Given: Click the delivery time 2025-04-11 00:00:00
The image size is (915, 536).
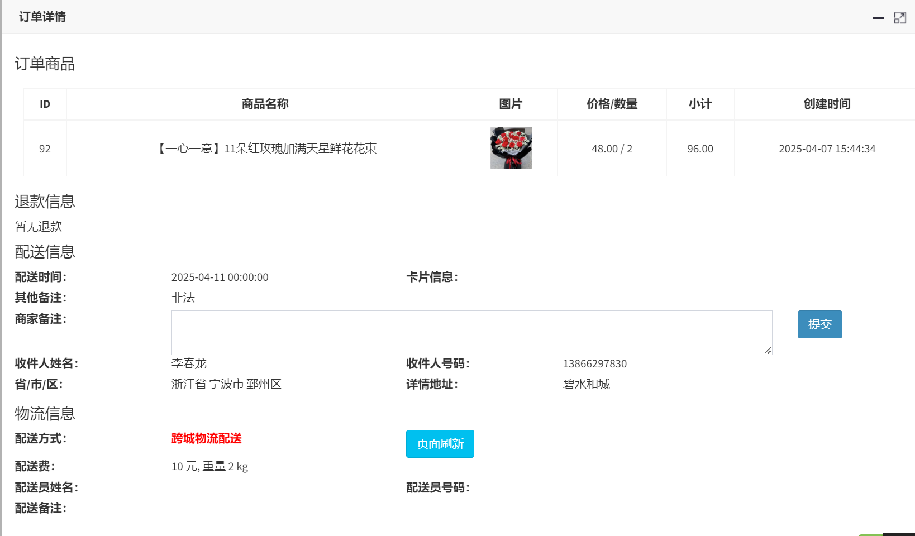Looking at the screenshot, I should click(x=220, y=277).
